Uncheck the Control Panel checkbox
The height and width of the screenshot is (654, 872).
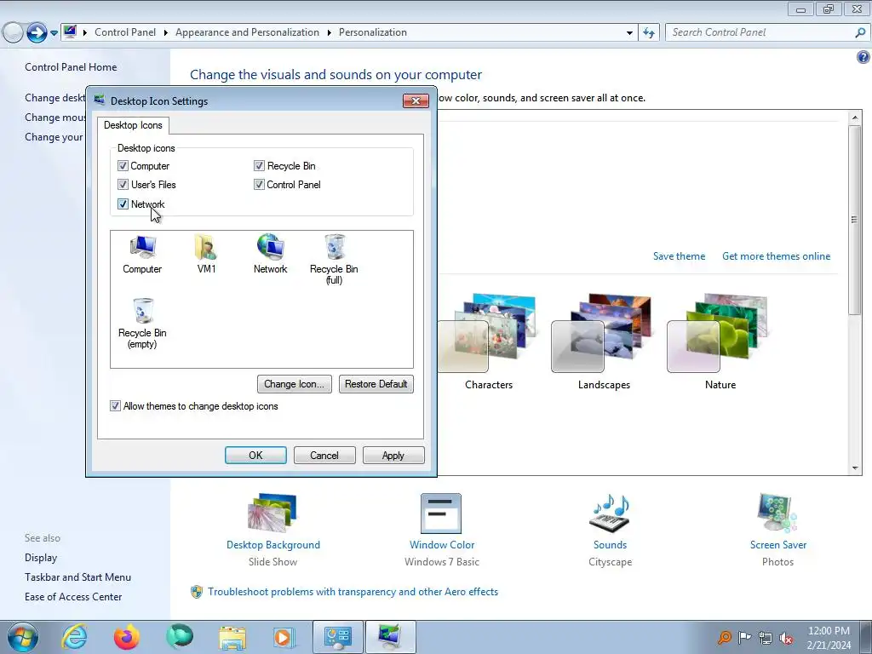click(259, 185)
